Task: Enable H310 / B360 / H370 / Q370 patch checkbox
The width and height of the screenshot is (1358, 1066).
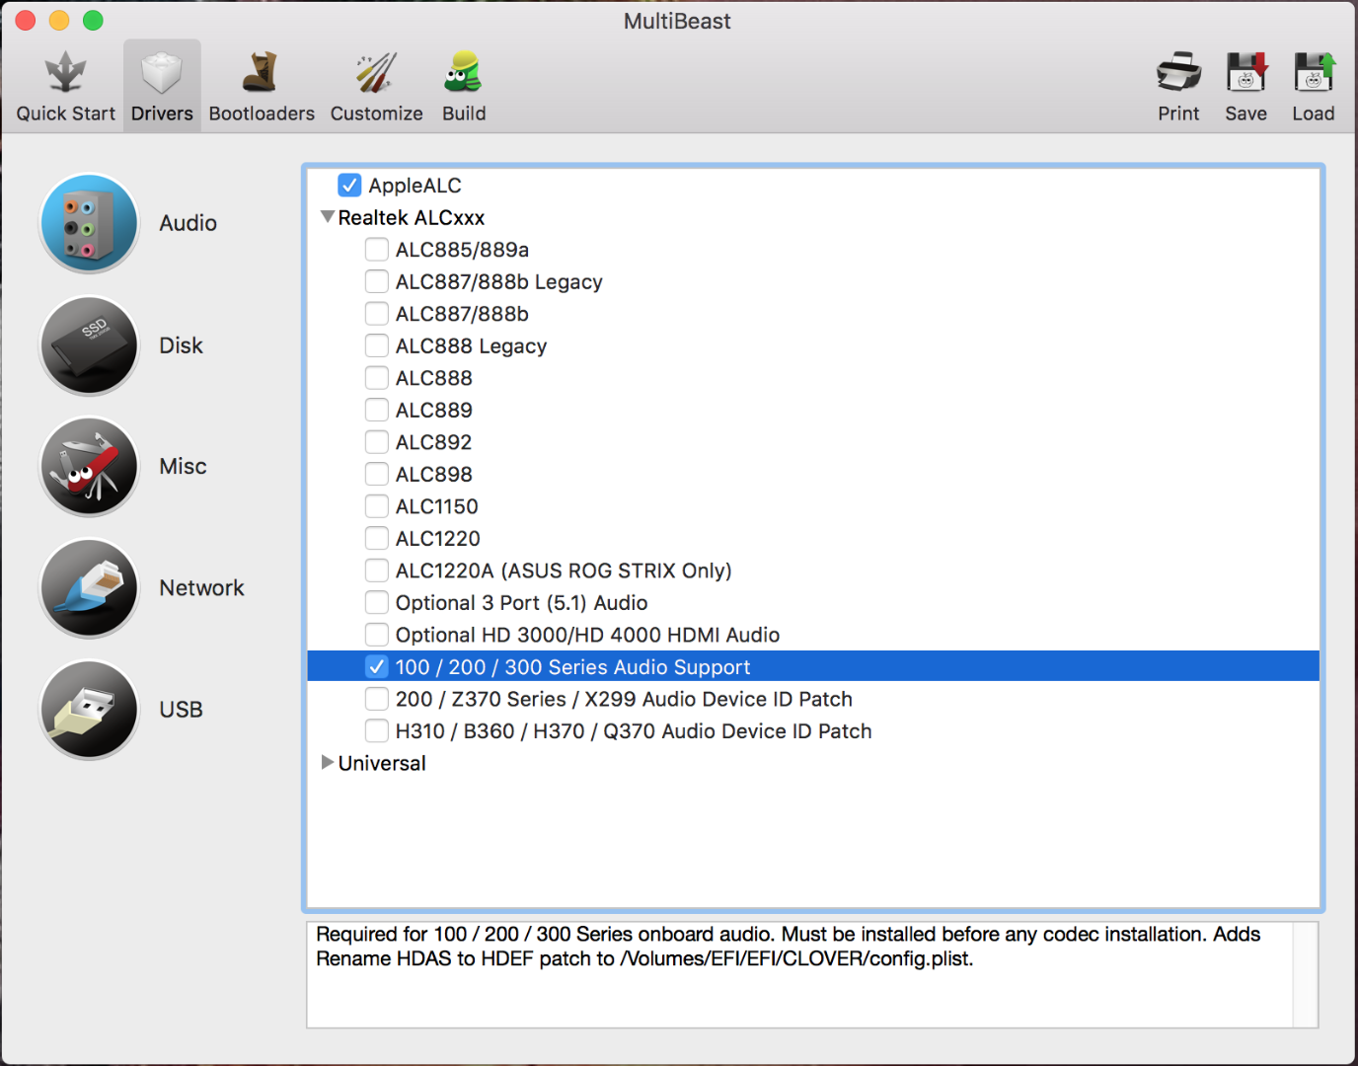Action: tap(376, 731)
